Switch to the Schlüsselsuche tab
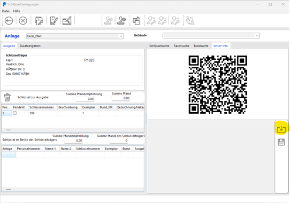This screenshot has width=291, height=203. 159,46
